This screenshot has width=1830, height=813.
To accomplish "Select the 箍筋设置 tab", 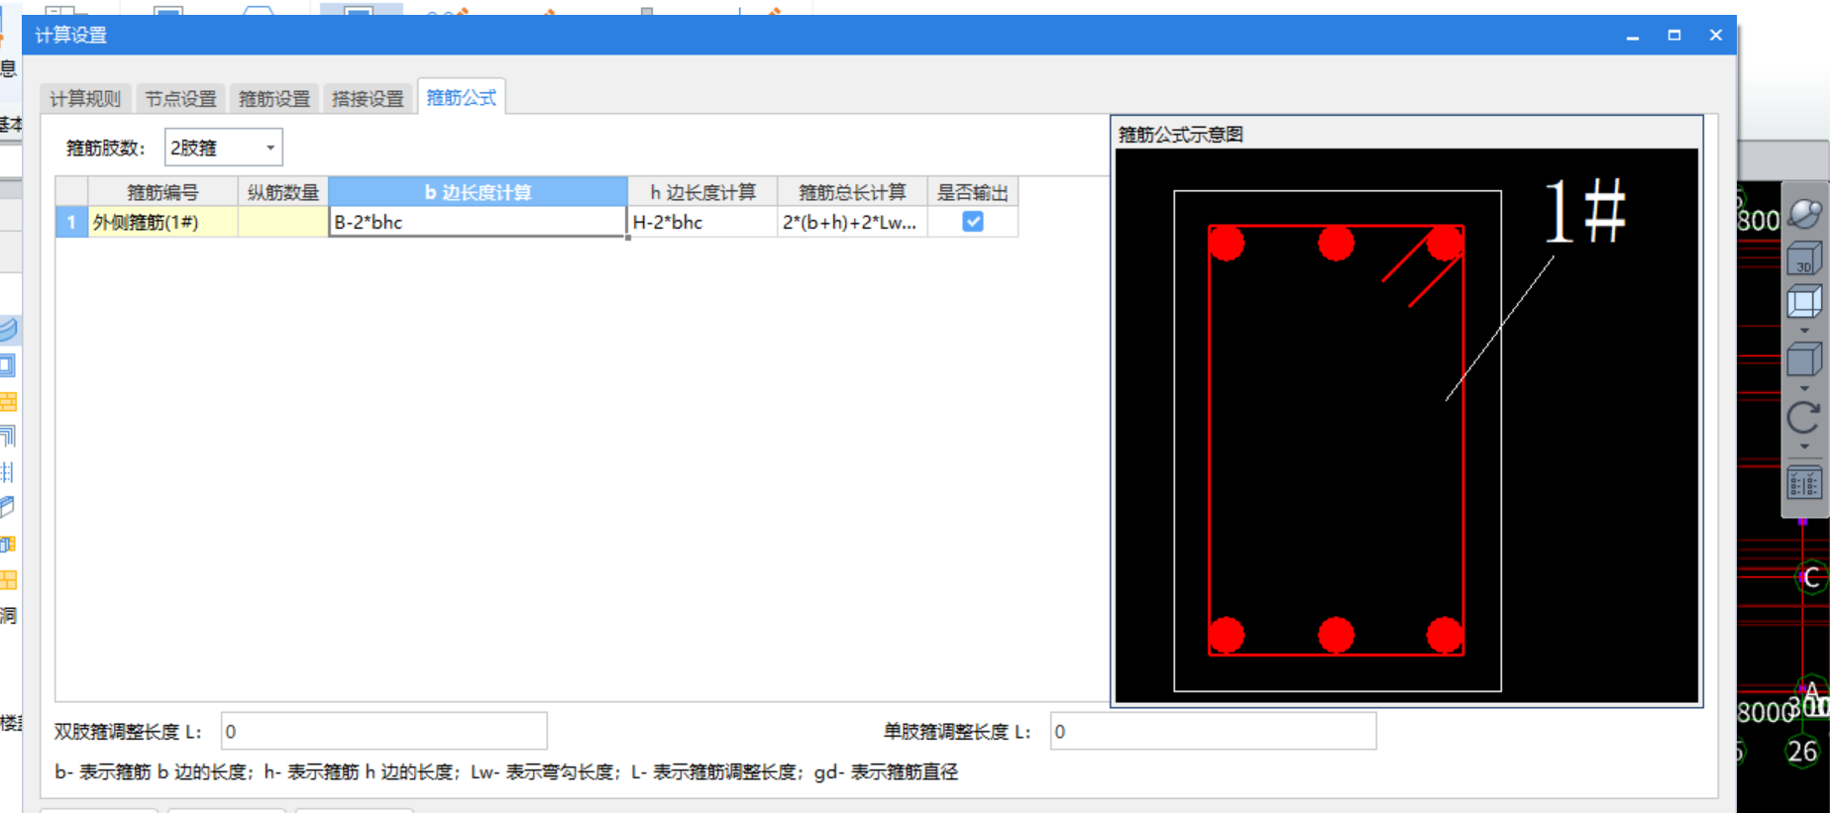I will coord(274,98).
